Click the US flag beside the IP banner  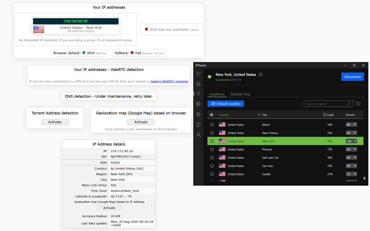[39, 29]
